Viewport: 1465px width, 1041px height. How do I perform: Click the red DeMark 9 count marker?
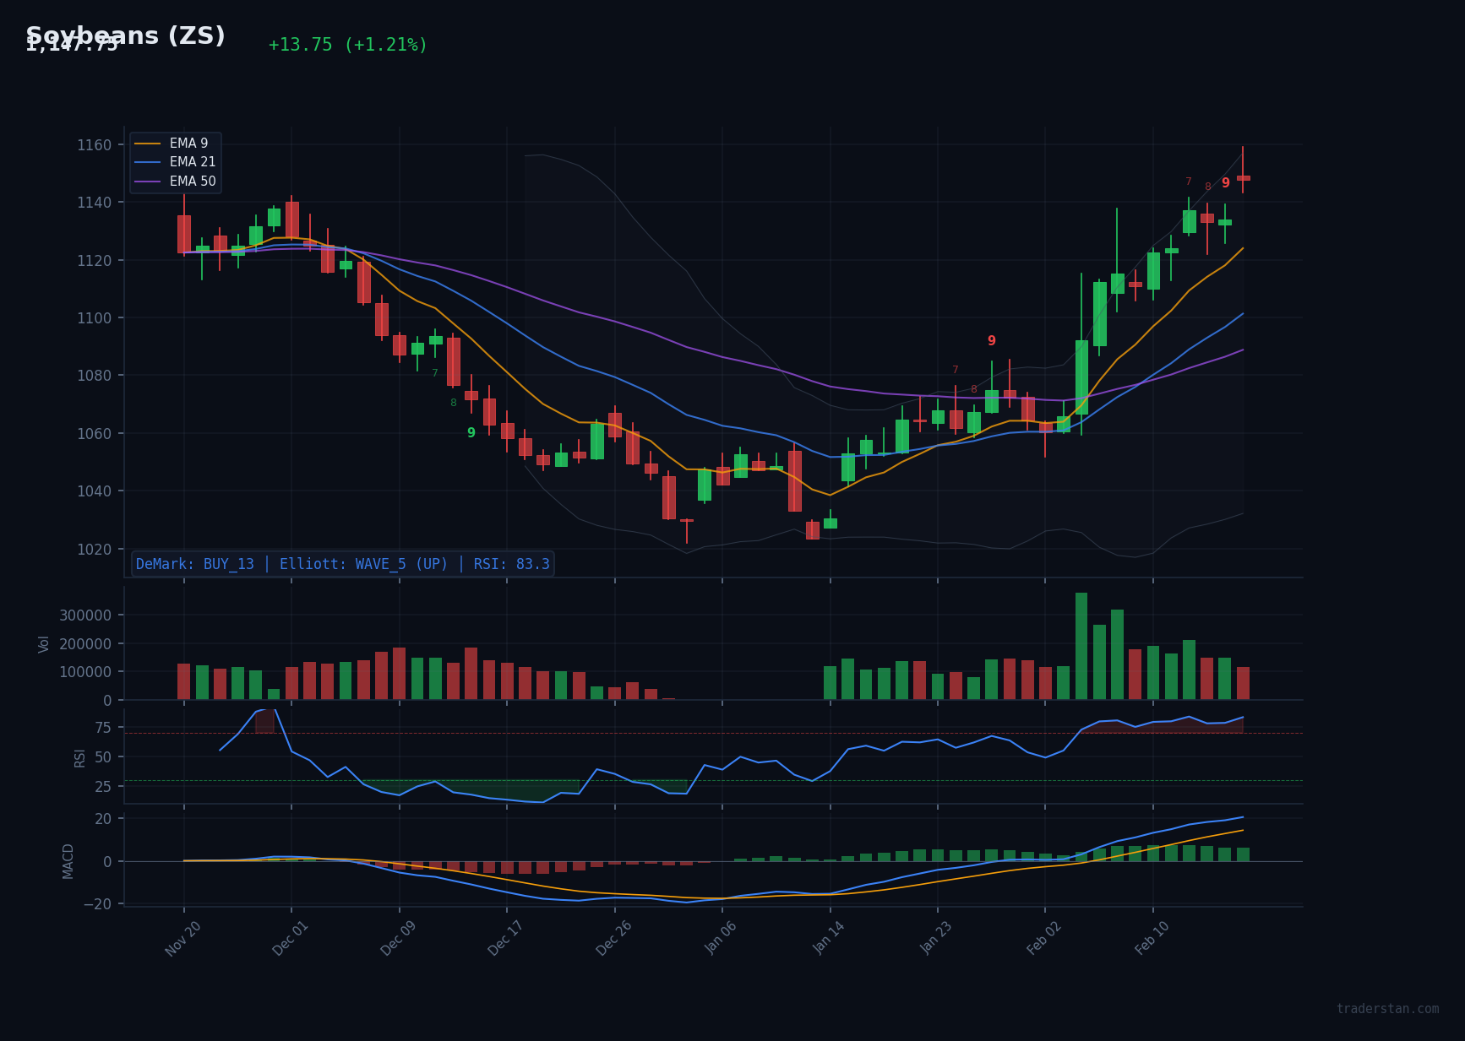click(992, 340)
